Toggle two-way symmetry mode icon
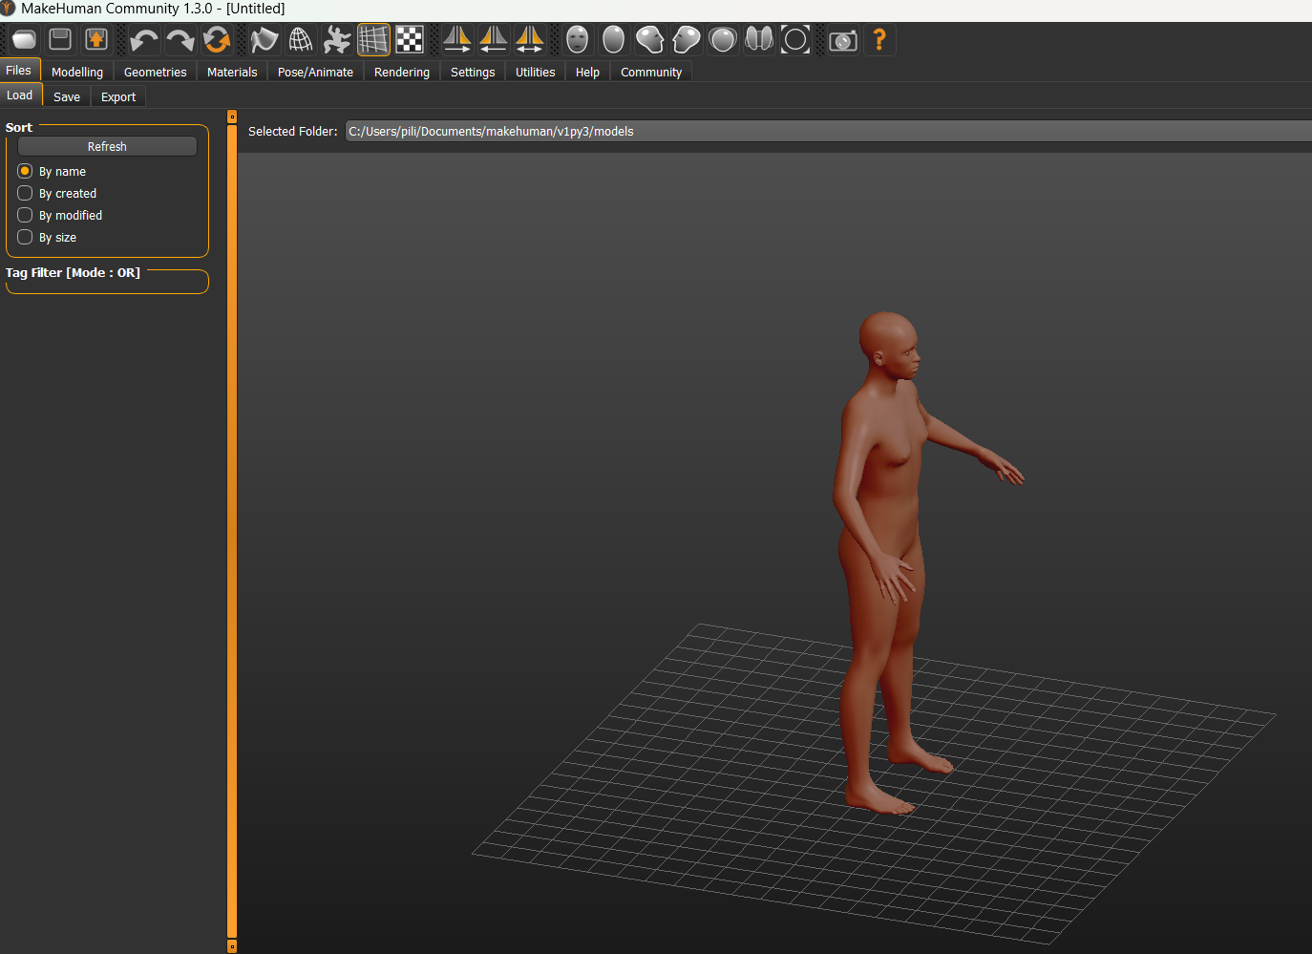Viewport: 1312px width, 954px height. click(x=530, y=40)
